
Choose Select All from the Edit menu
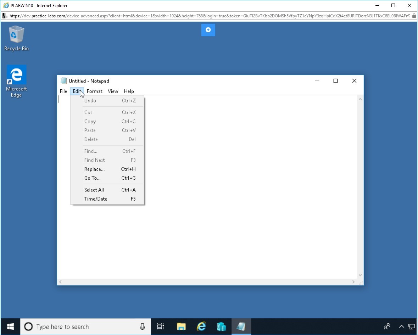pos(107,190)
